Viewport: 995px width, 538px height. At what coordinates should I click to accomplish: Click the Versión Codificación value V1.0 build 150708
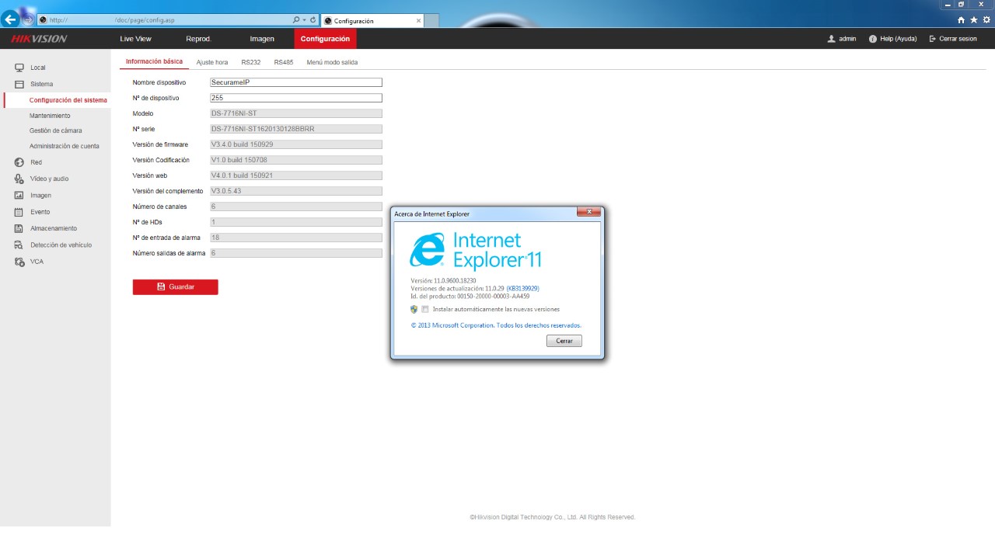296,160
